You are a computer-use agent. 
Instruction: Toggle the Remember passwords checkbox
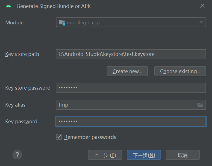pos(59,137)
